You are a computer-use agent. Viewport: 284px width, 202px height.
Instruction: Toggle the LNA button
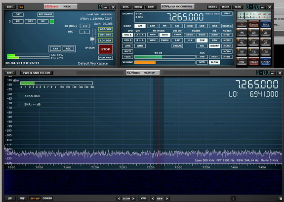[56, 48]
